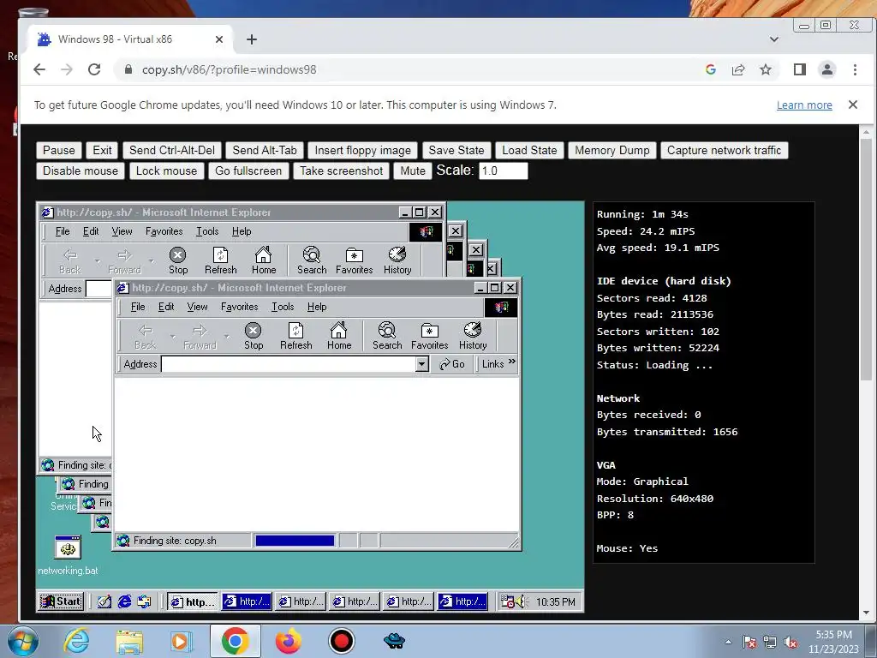Viewport: 877px width, 658px height.
Task: Open Address dropdown arrow in front IE window
Action: tap(421, 364)
